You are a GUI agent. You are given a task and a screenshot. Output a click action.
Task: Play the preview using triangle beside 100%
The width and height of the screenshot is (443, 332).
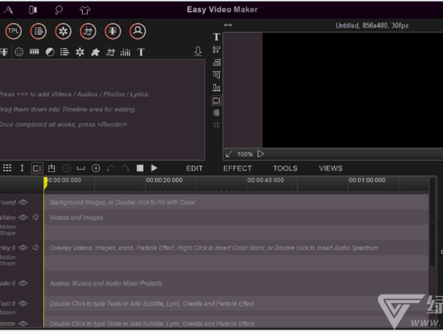[261, 154]
